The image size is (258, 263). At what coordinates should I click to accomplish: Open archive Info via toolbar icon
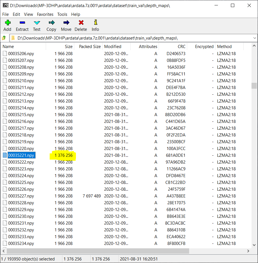click(x=95, y=25)
